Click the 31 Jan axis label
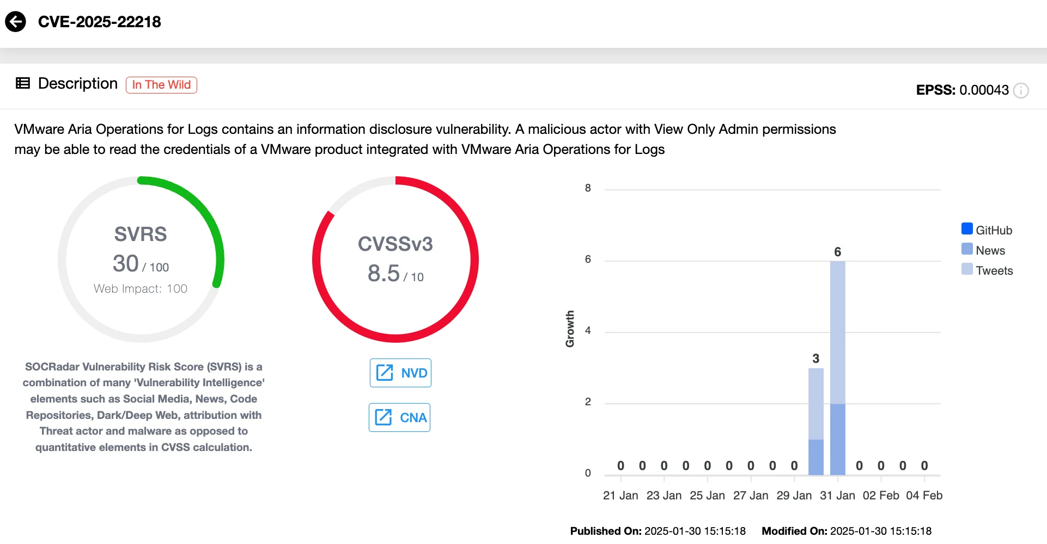The width and height of the screenshot is (1047, 544). 837,496
